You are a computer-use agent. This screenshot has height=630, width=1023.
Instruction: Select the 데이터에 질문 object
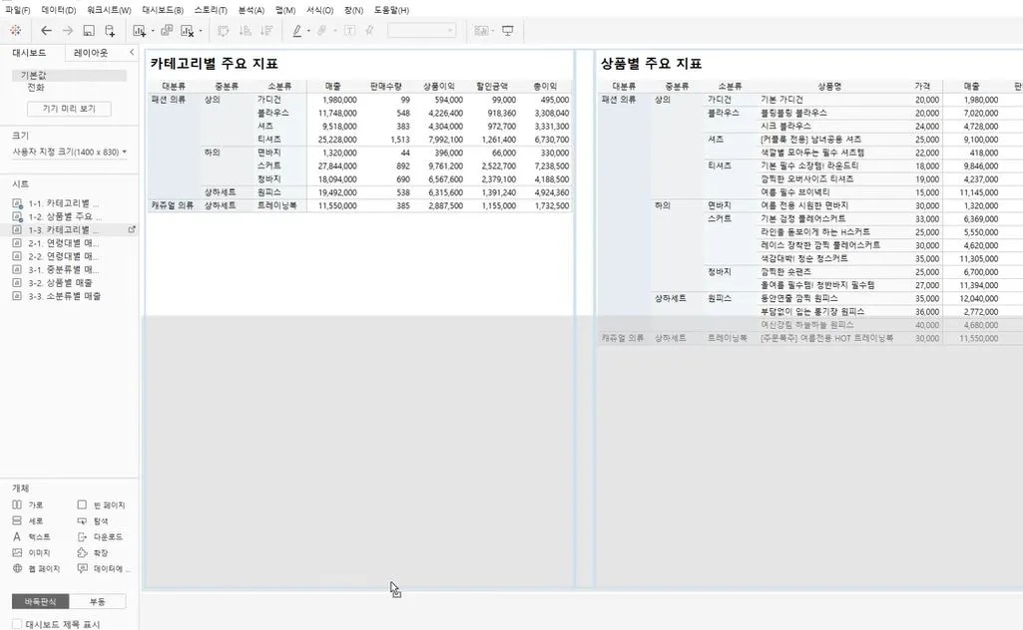pos(103,569)
